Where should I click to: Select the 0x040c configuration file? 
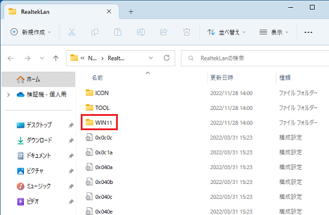click(103, 197)
